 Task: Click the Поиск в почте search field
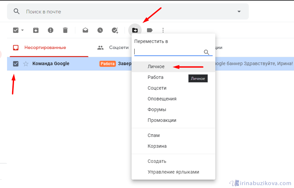(x=127, y=11)
